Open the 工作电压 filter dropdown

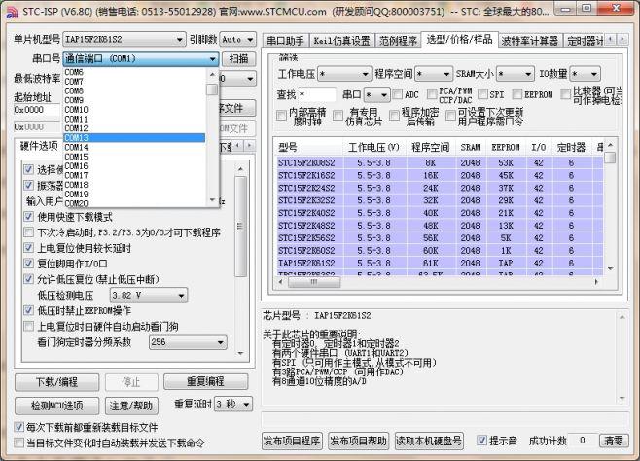coord(344,74)
